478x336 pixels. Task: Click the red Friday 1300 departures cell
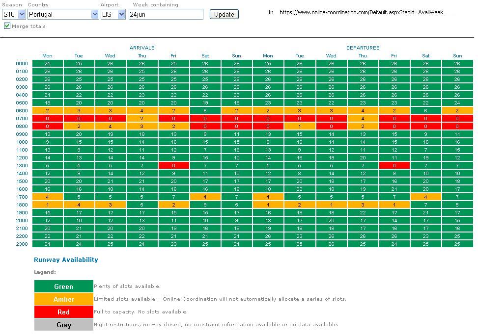pos(394,165)
